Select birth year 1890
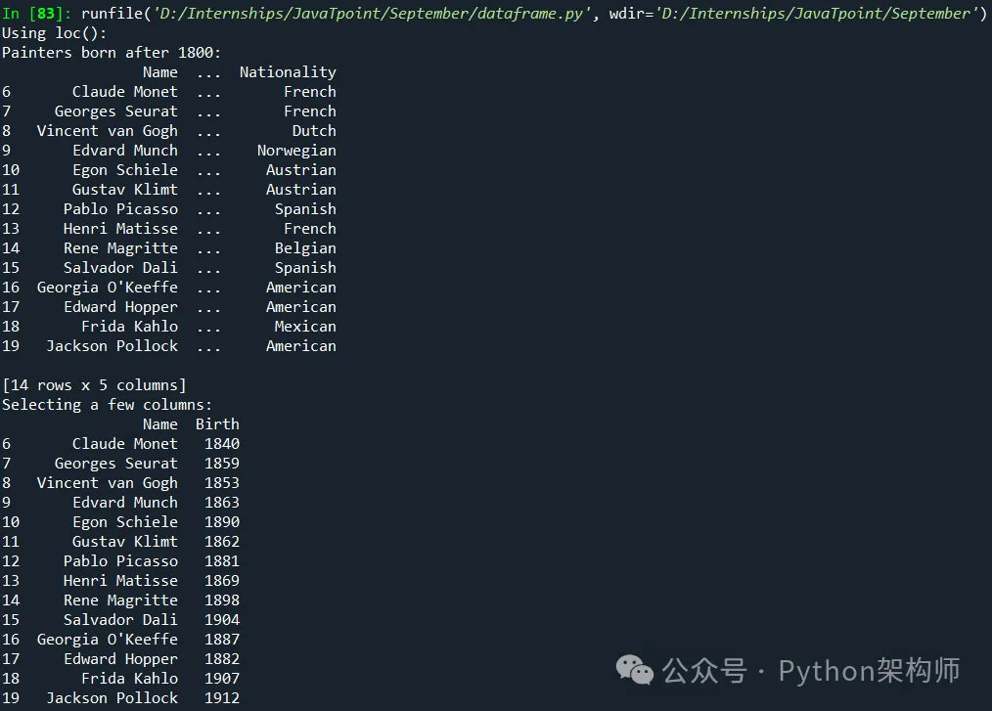 (222, 522)
